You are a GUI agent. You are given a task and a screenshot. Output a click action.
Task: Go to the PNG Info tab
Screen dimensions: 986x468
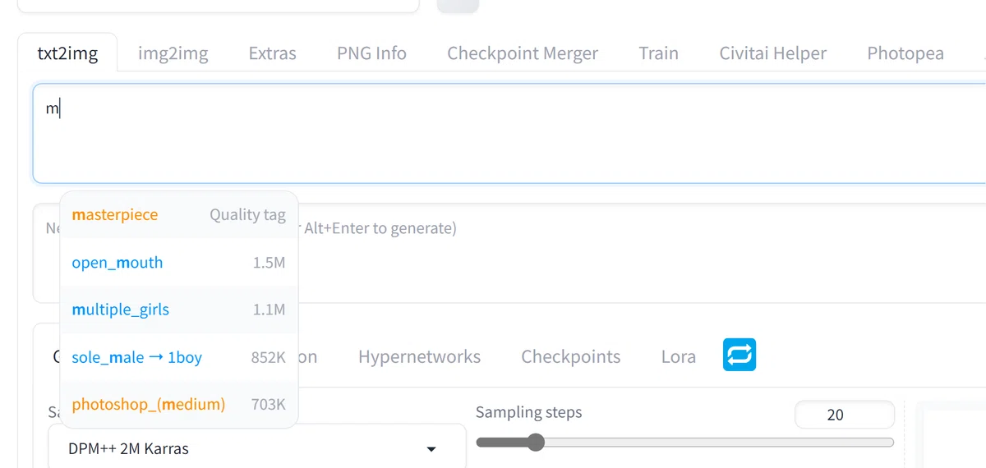click(x=371, y=53)
